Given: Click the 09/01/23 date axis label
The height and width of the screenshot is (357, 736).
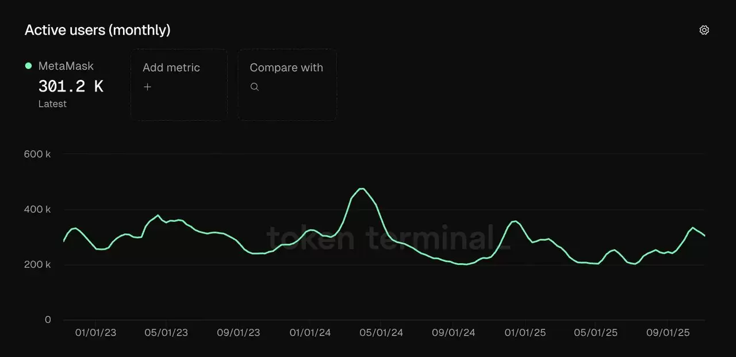Looking at the screenshot, I should click(239, 333).
